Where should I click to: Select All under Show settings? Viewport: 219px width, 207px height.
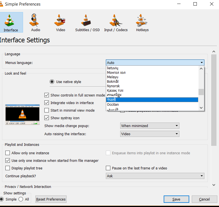coord(21,199)
